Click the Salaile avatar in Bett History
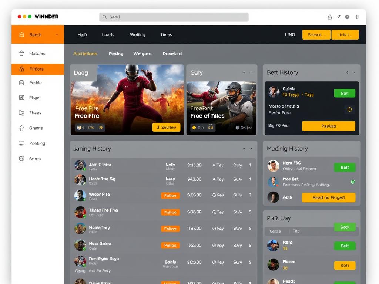 274,92
